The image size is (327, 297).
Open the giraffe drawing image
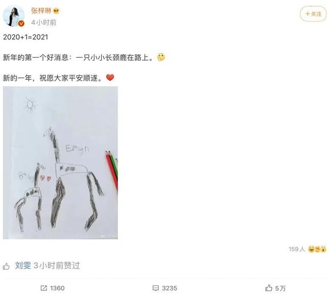(60, 163)
